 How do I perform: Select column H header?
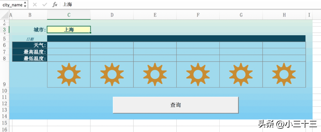[284, 15]
